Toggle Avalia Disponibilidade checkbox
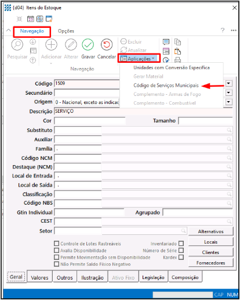 coord(56,251)
